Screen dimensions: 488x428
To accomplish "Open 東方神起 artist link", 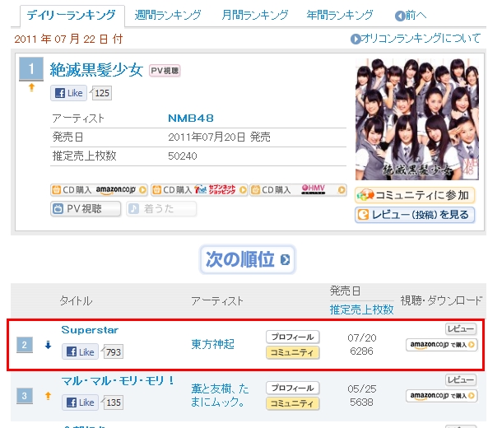I will click(x=212, y=344).
